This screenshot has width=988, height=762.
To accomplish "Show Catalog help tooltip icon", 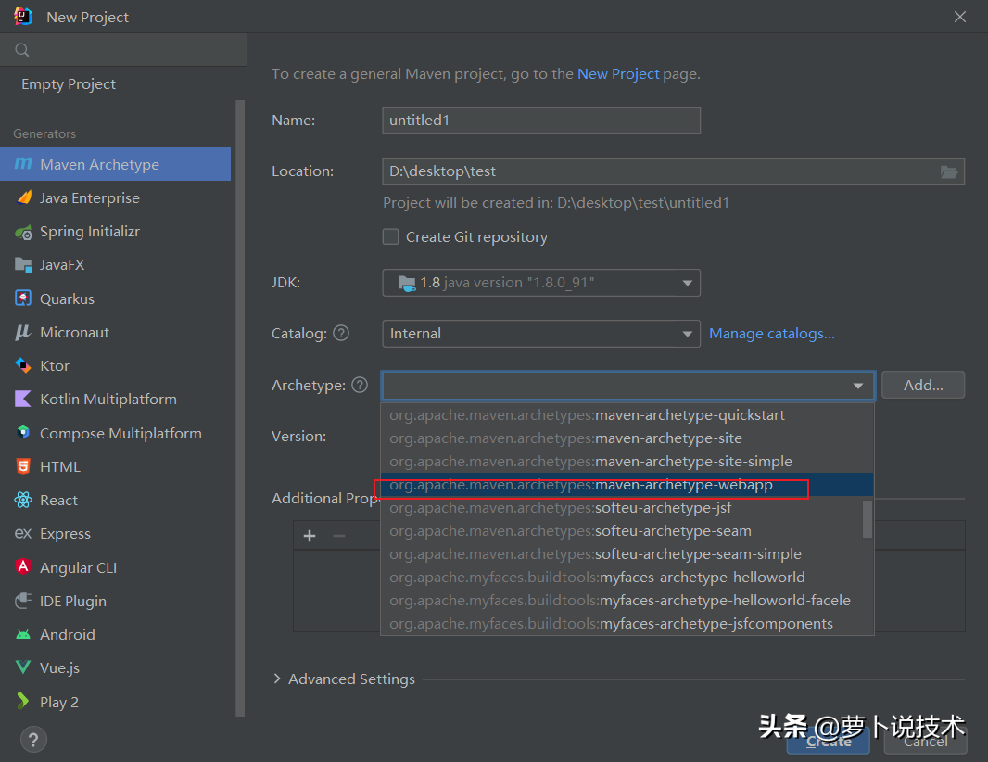I will 341,333.
